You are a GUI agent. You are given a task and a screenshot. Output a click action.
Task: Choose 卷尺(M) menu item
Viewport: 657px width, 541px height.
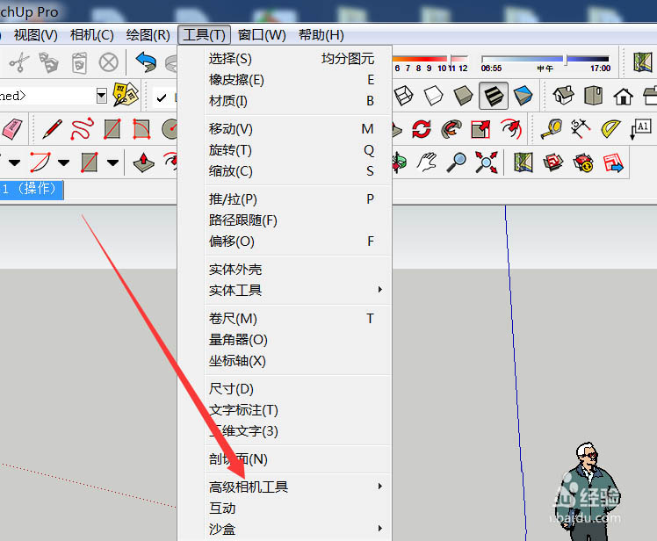(300, 319)
